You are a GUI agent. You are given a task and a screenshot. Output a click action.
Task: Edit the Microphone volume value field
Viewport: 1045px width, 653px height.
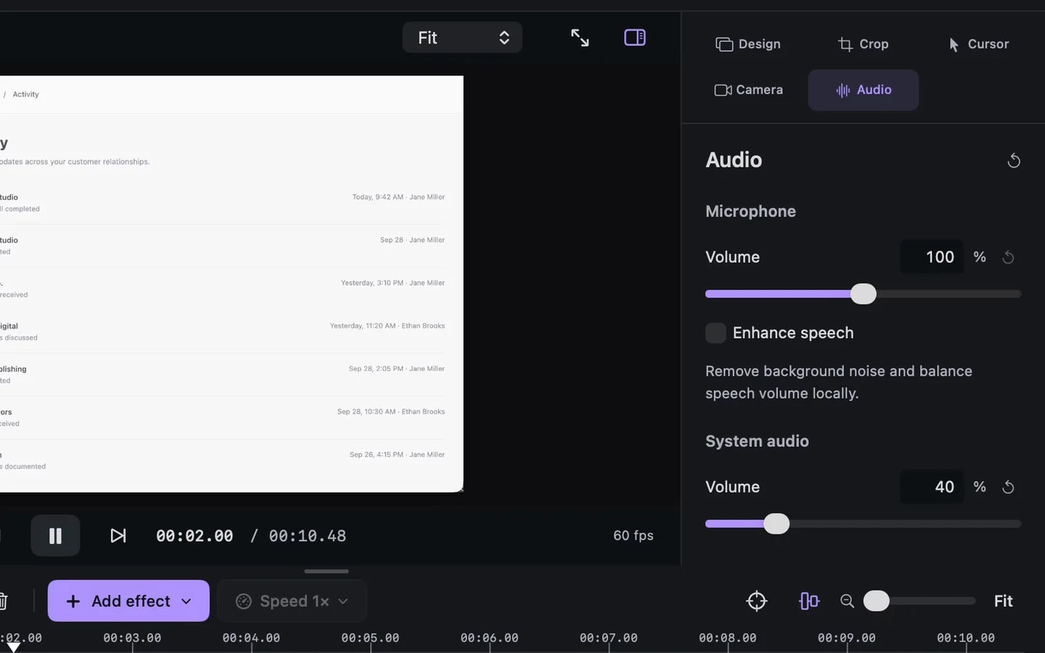click(932, 257)
